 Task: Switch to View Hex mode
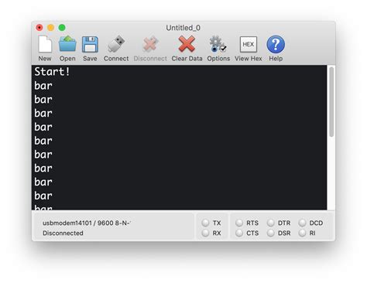click(249, 44)
